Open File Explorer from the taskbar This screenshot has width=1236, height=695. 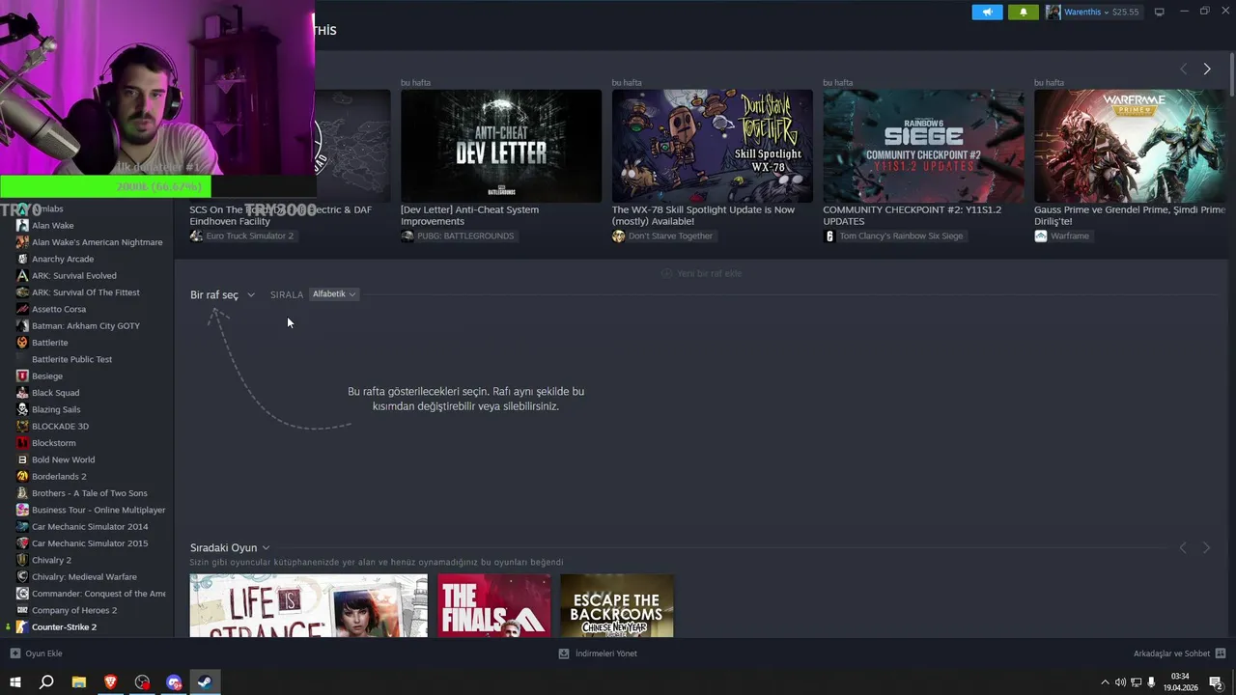[x=78, y=681]
